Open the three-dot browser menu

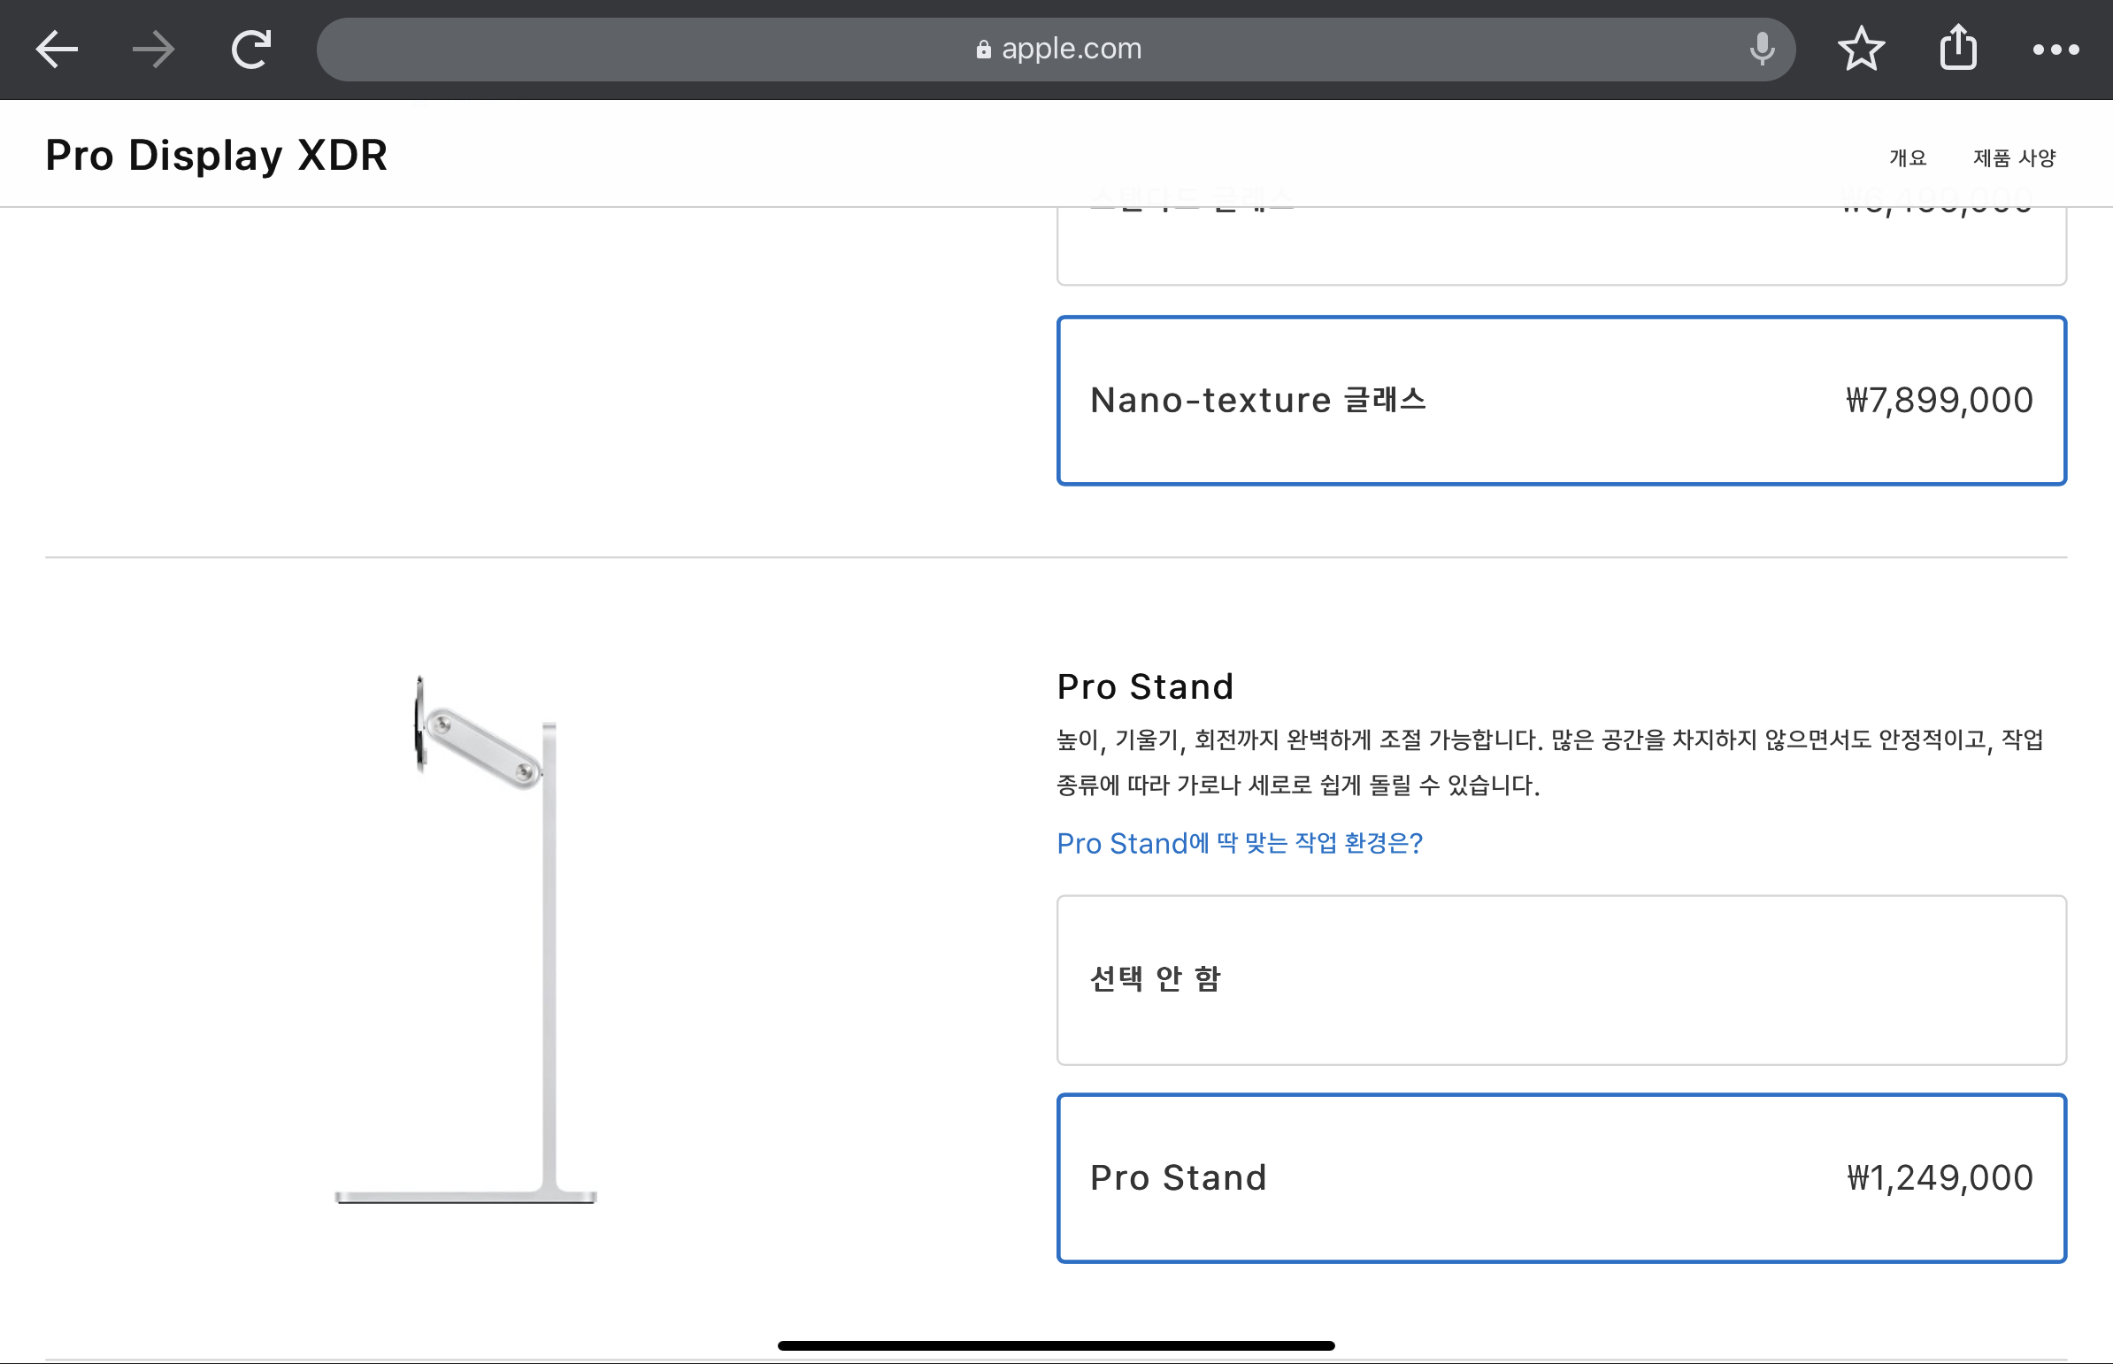[x=2055, y=50]
